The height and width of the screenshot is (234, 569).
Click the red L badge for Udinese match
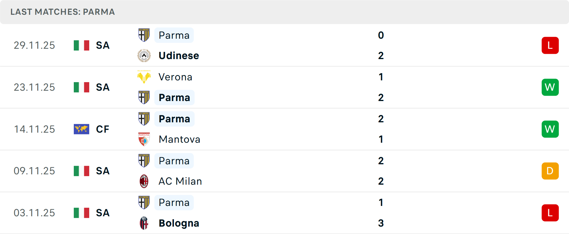pyautogui.click(x=550, y=45)
